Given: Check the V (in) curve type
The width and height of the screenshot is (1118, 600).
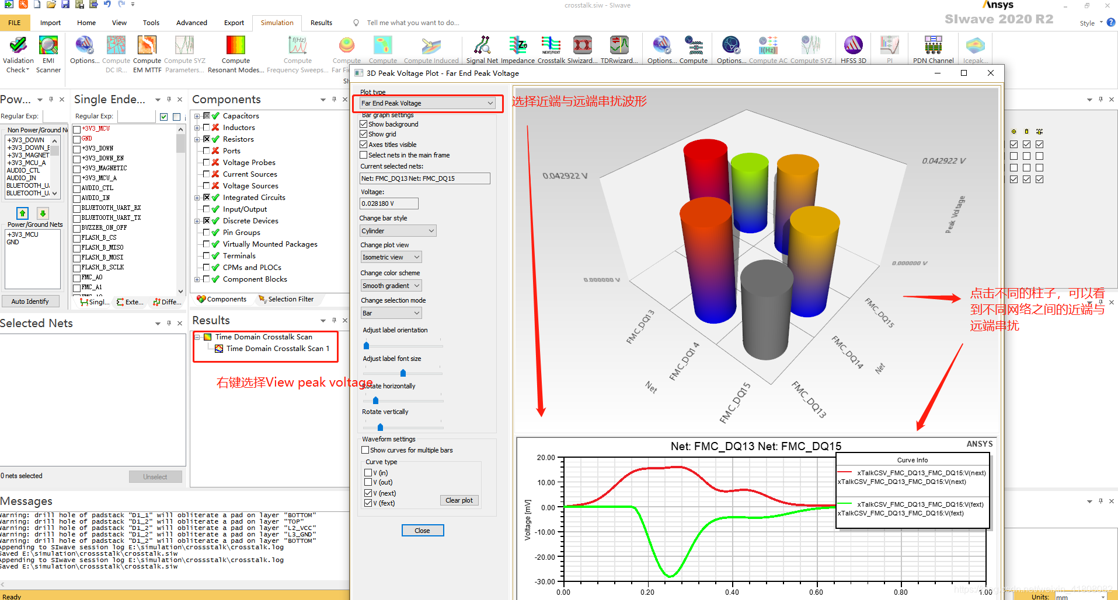Looking at the screenshot, I should click(368, 473).
